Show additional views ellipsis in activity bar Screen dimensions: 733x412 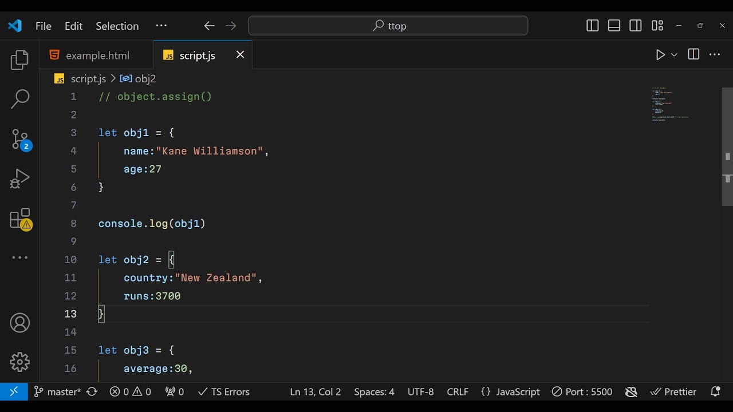[x=19, y=257]
